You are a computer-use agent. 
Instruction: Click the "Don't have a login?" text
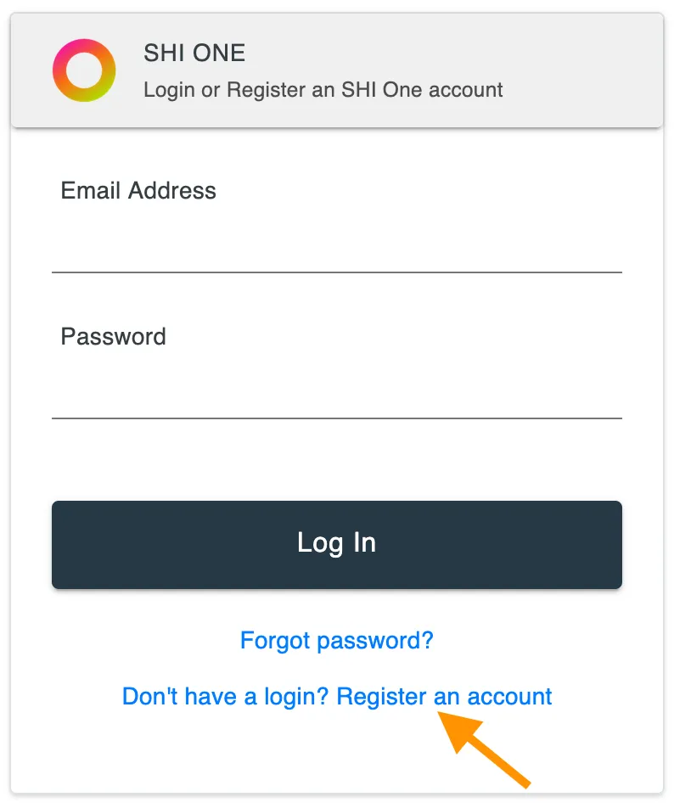tap(225, 697)
